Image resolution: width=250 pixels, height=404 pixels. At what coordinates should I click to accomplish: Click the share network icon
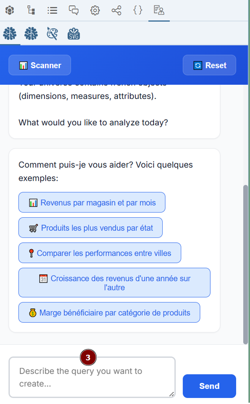click(x=116, y=10)
